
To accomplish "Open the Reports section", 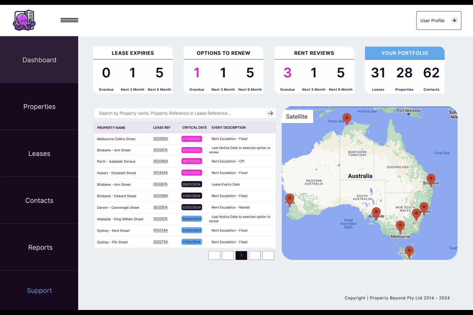I will 40,247.
